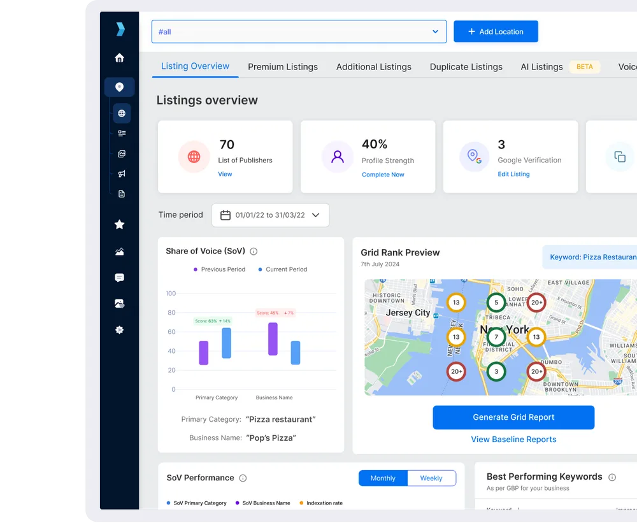Image resolution: width=637 pixels, height=523 pixels.
Task: Click the purple Business Name chart bar
Action: point(273,339)
